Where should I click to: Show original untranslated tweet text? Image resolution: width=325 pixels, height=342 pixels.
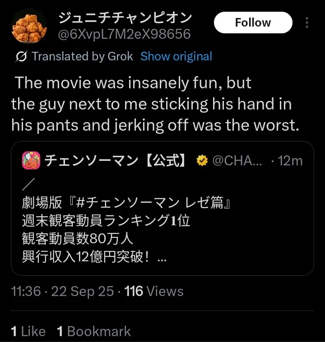point(176,57)
